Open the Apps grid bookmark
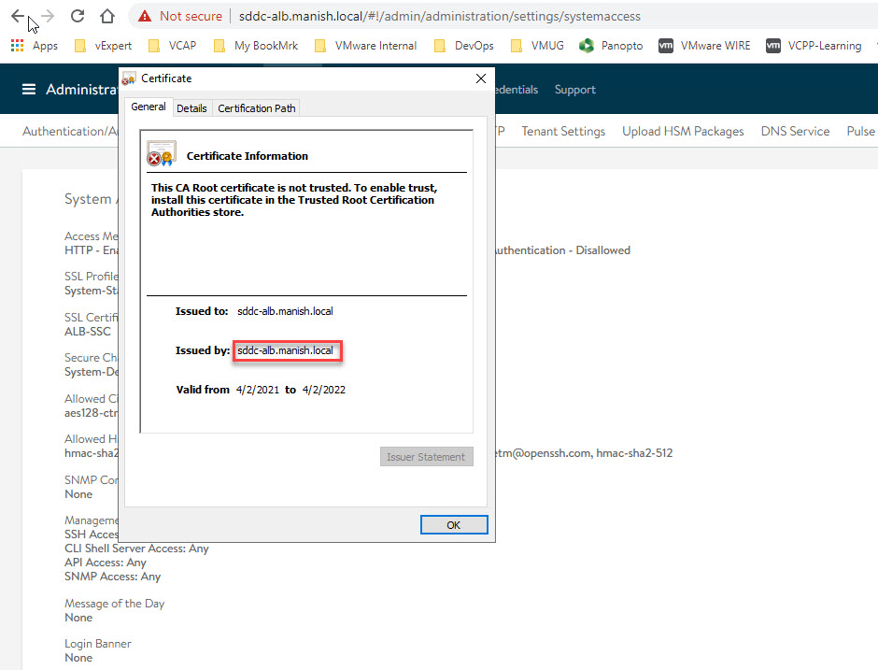Screen dimensions: 878x670 35,46
